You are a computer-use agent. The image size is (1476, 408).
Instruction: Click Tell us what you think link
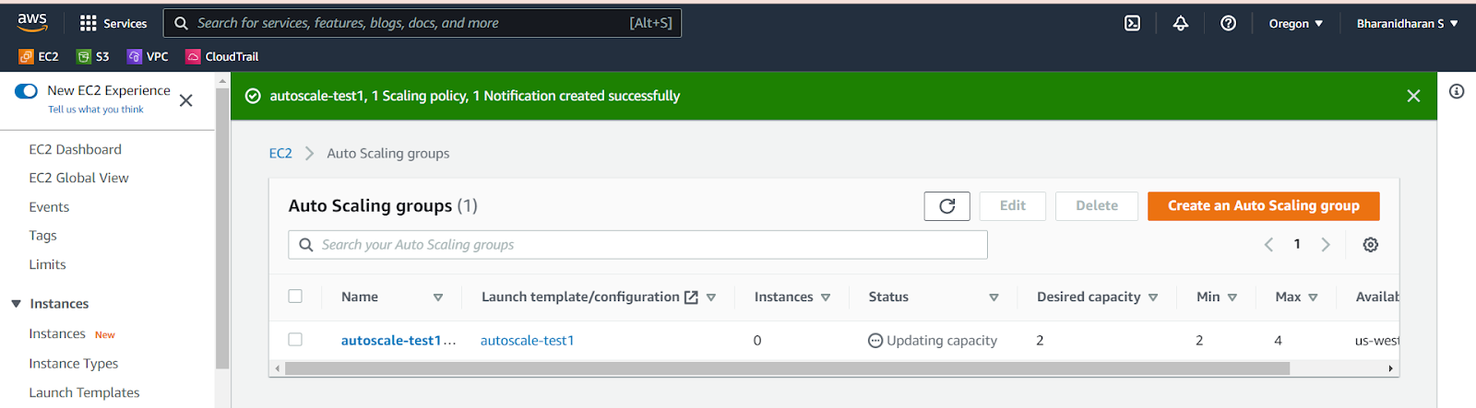[x=96, y=110]
